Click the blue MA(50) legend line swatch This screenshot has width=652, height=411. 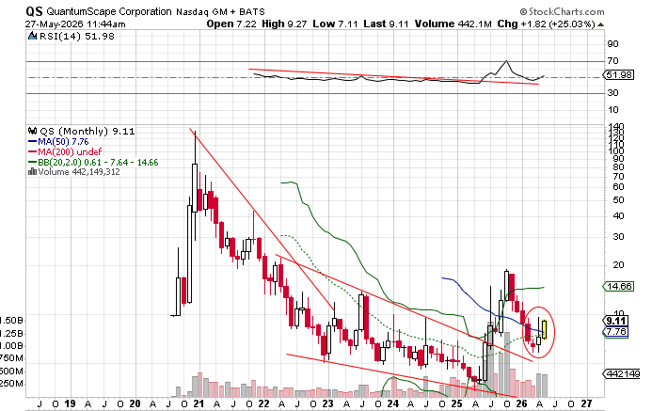(32, 142)
